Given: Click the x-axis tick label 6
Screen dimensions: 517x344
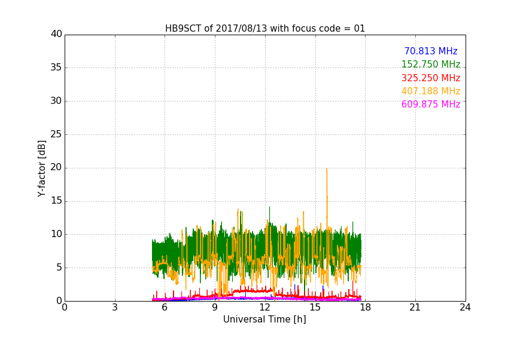Looking at the screenshot, I should click(x=165, y=308).
